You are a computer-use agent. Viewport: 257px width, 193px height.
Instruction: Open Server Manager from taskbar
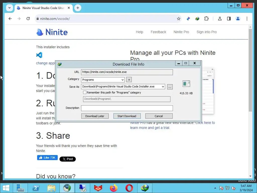coord(20,188)
